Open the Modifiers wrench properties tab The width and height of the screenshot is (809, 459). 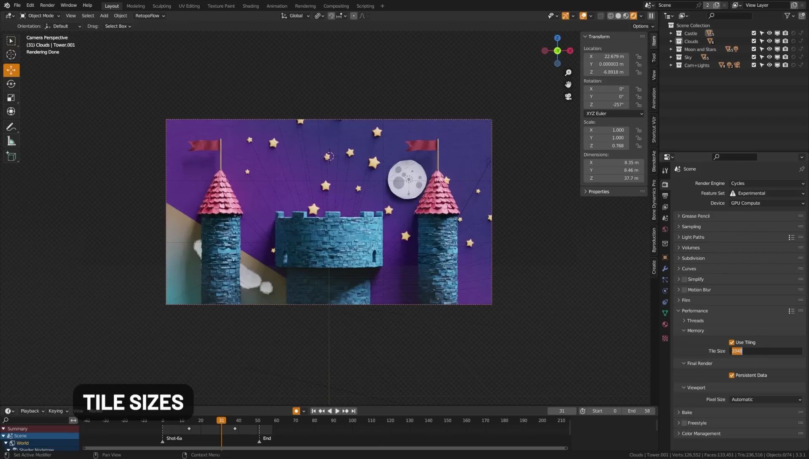coord(665,269)
